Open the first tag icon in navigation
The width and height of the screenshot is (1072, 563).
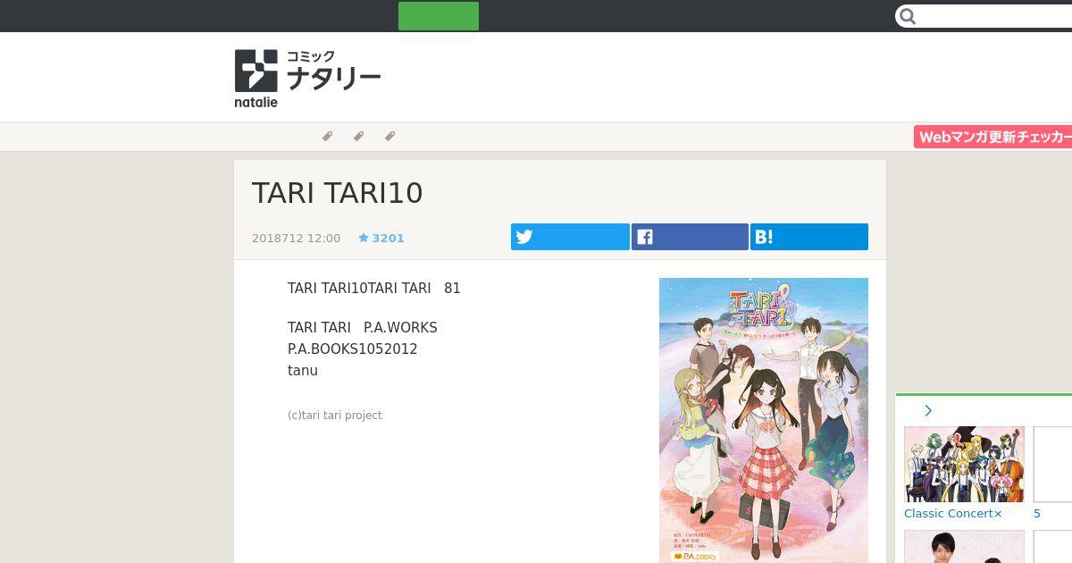click(x=327, y=136)
